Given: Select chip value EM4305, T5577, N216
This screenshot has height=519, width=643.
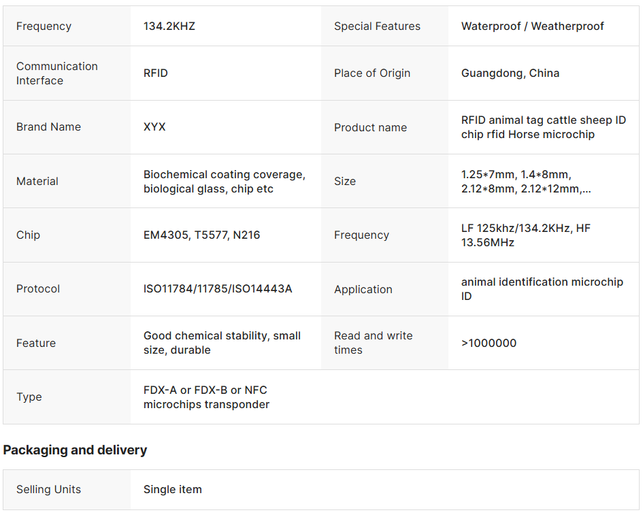Looking at the screenshot, I should [x=201, y=235].
